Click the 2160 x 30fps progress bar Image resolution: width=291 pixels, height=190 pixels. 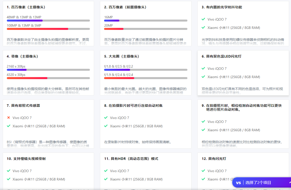coord(48,70)
